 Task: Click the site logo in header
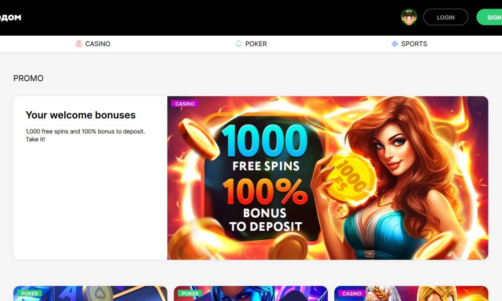pos(11,18)
